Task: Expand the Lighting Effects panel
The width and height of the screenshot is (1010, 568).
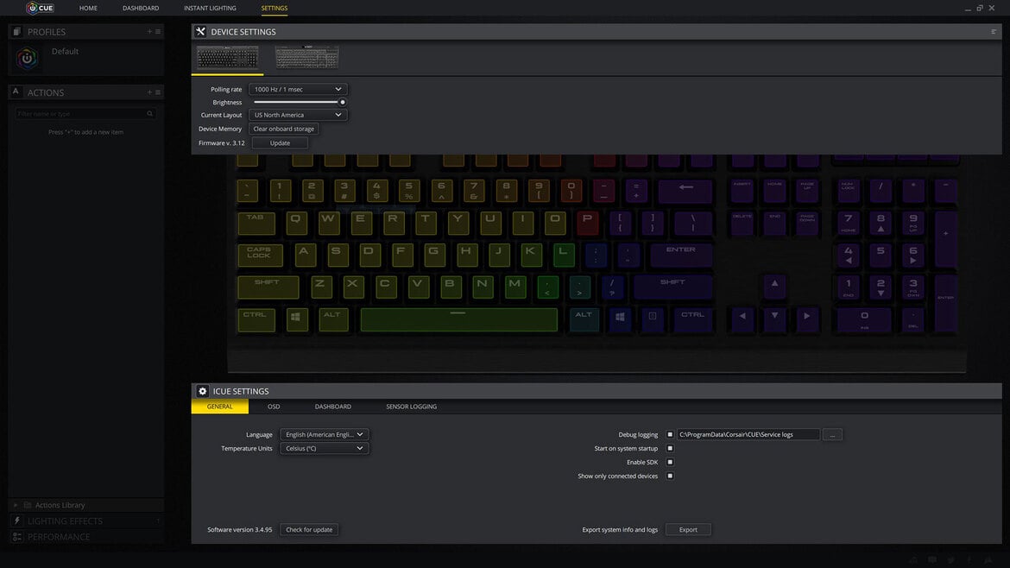Action: pos(85,521)
